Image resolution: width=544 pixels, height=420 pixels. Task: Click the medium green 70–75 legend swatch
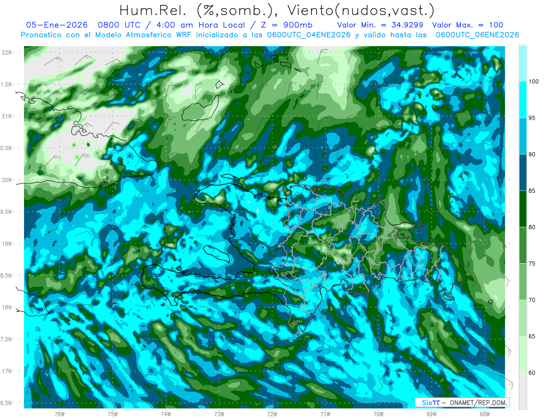tap(523, 282)
